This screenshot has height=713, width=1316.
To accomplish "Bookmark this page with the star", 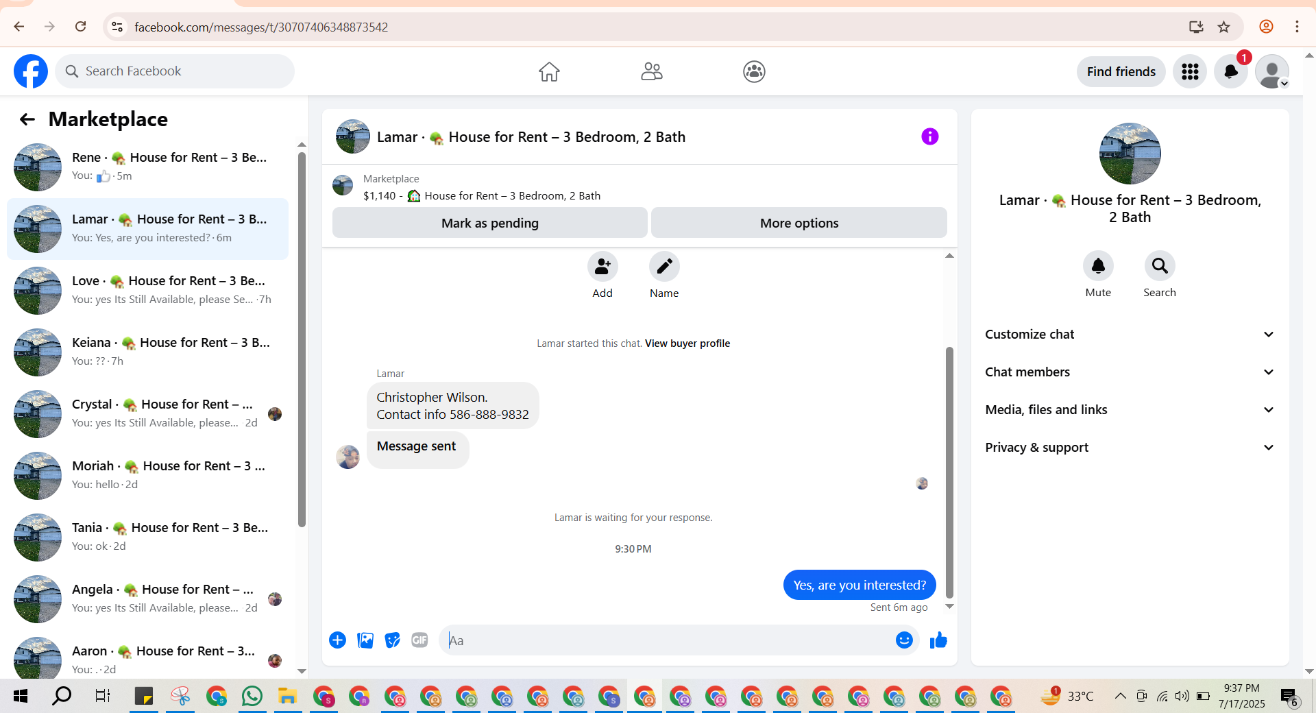I will click(x=1224, y=27).
